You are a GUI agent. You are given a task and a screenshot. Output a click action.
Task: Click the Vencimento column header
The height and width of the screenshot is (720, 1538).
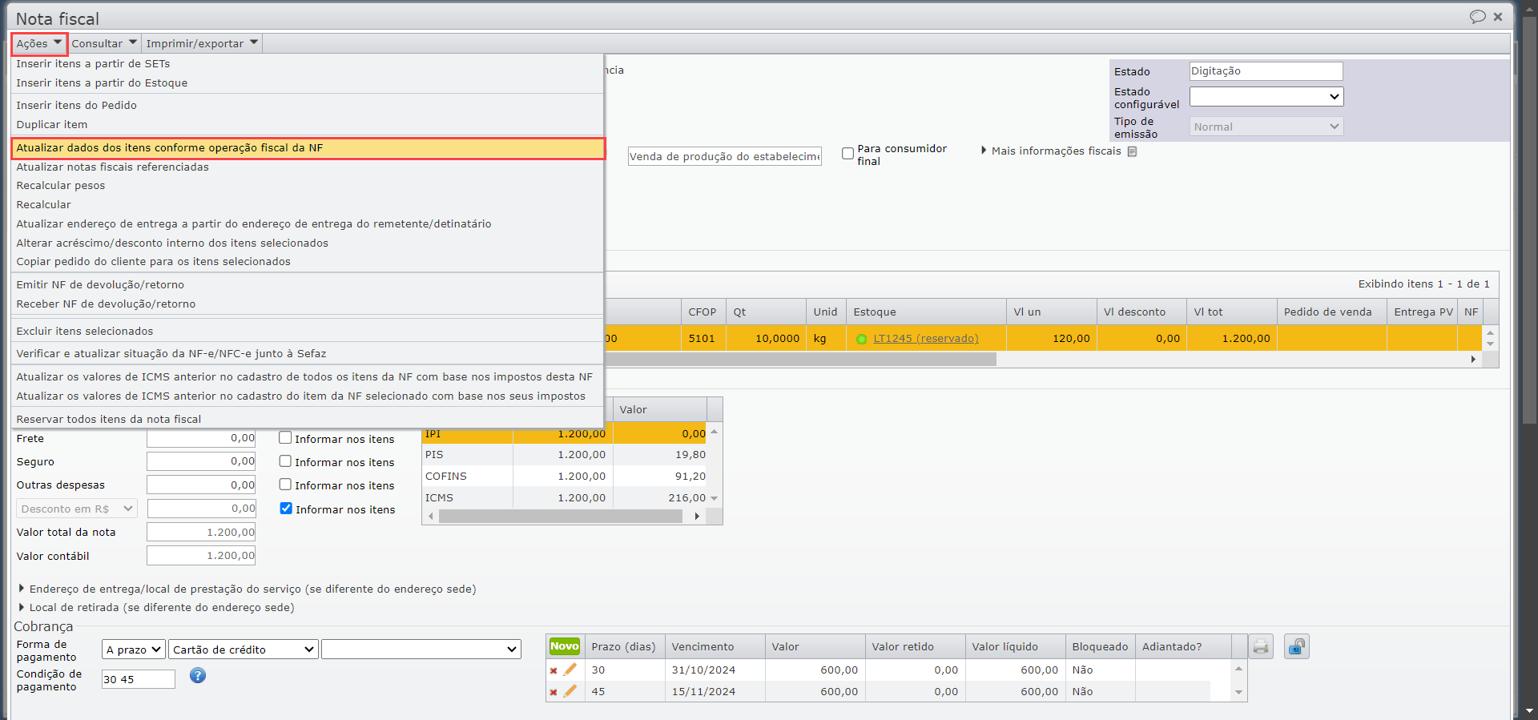[x=715, y=647]
